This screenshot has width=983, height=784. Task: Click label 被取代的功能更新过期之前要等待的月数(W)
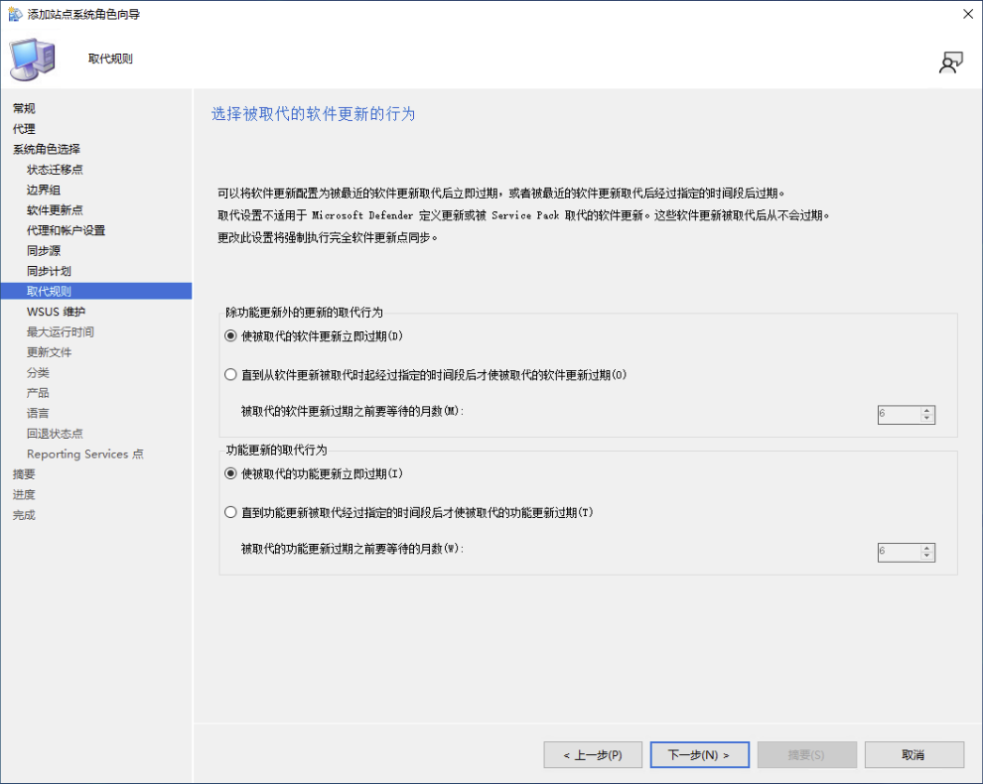tap(352, 549)
